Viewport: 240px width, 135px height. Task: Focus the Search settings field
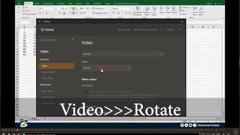point(55,40)
